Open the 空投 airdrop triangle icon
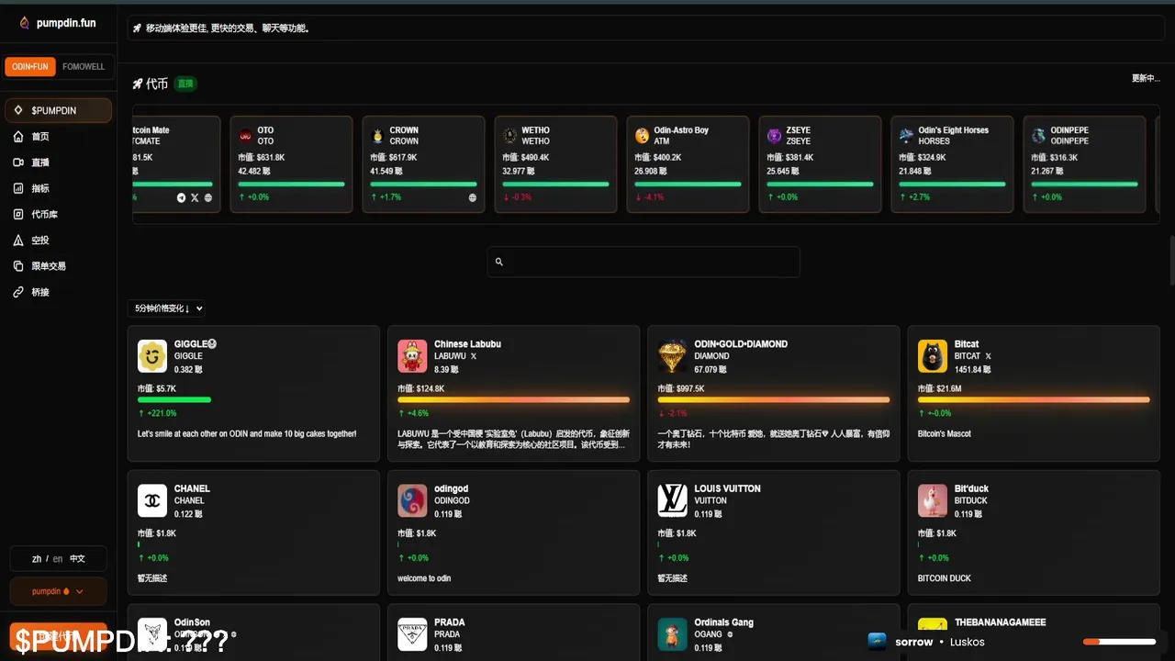1175x661 pixels. (18, 240)
